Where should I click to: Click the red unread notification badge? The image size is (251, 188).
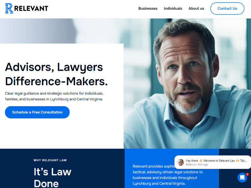(247, 174)
